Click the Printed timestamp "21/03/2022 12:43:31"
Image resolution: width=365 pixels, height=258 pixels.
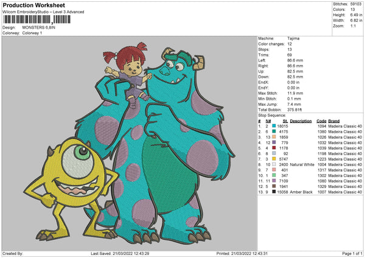pyautogui.click(x=249, y=253)
